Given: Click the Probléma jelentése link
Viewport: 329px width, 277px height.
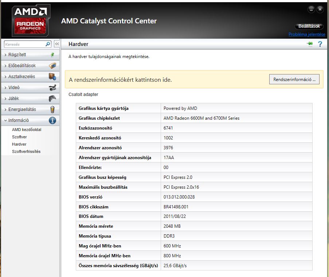Looking at the screenshot, I should click(307, 34).
